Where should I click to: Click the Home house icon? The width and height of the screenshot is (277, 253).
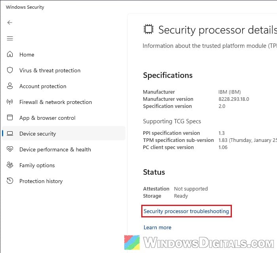click(x=10, y=54)
